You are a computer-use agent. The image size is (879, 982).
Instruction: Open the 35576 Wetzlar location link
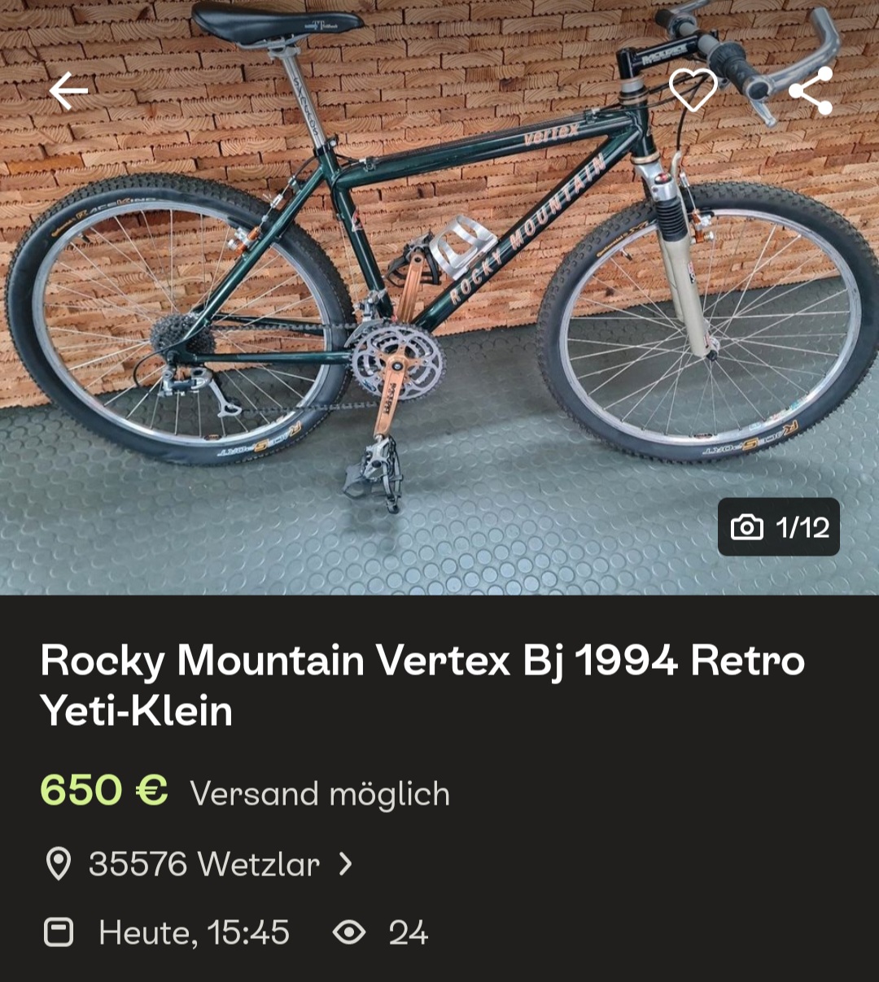coord(203,864)
